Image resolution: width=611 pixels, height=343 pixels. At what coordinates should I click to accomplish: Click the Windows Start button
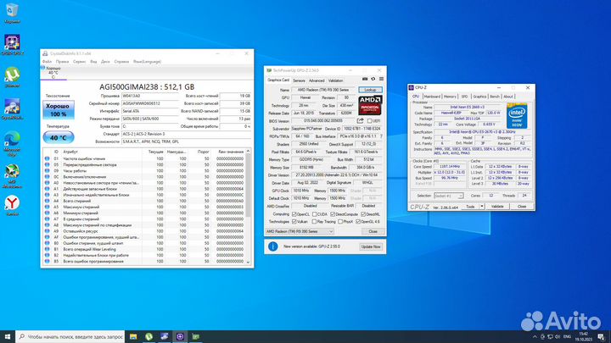click(8, 336)
